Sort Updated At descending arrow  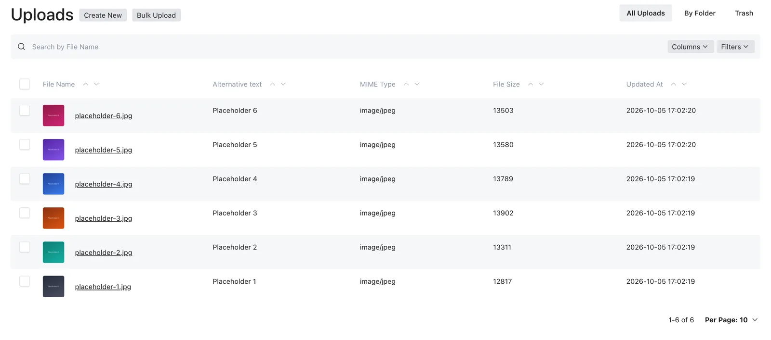click(684, 84)
